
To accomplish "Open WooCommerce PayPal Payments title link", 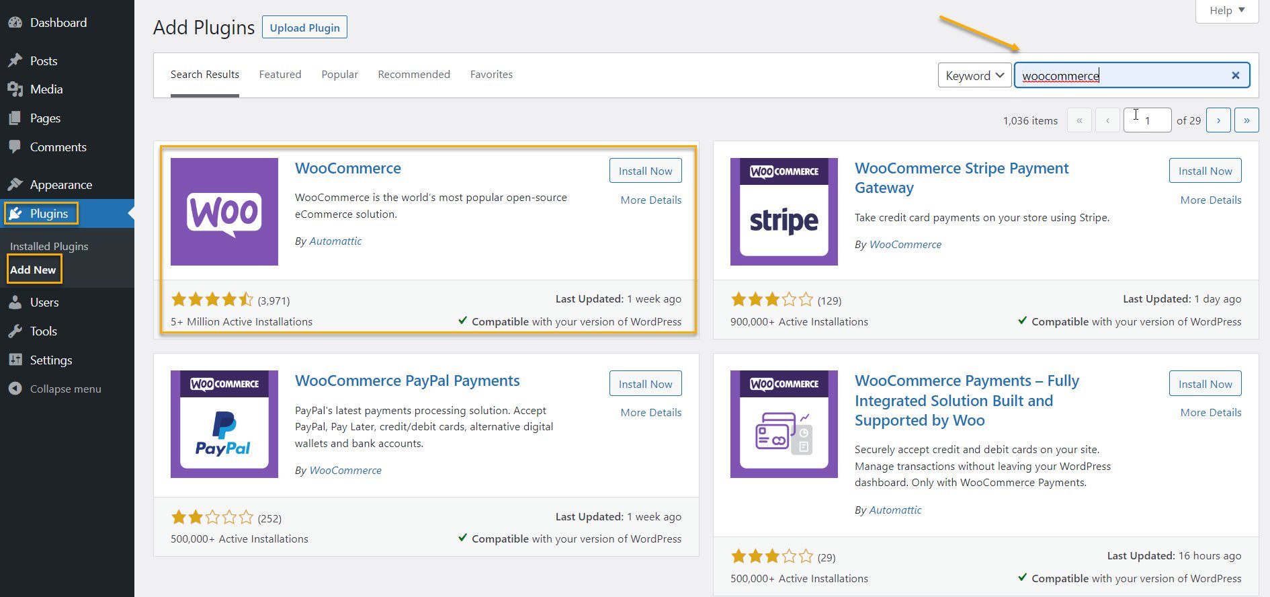I will 407,381.
